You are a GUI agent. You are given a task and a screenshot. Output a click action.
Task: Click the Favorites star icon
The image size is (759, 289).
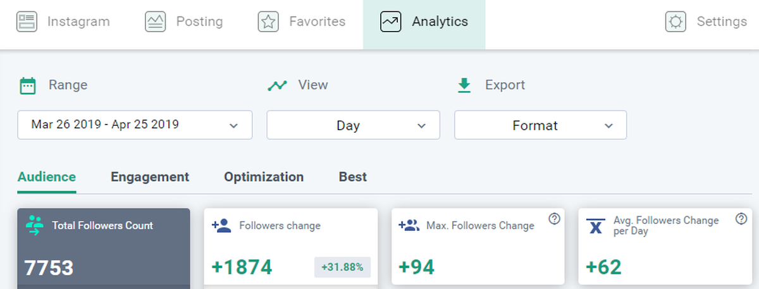click(268, 22)
